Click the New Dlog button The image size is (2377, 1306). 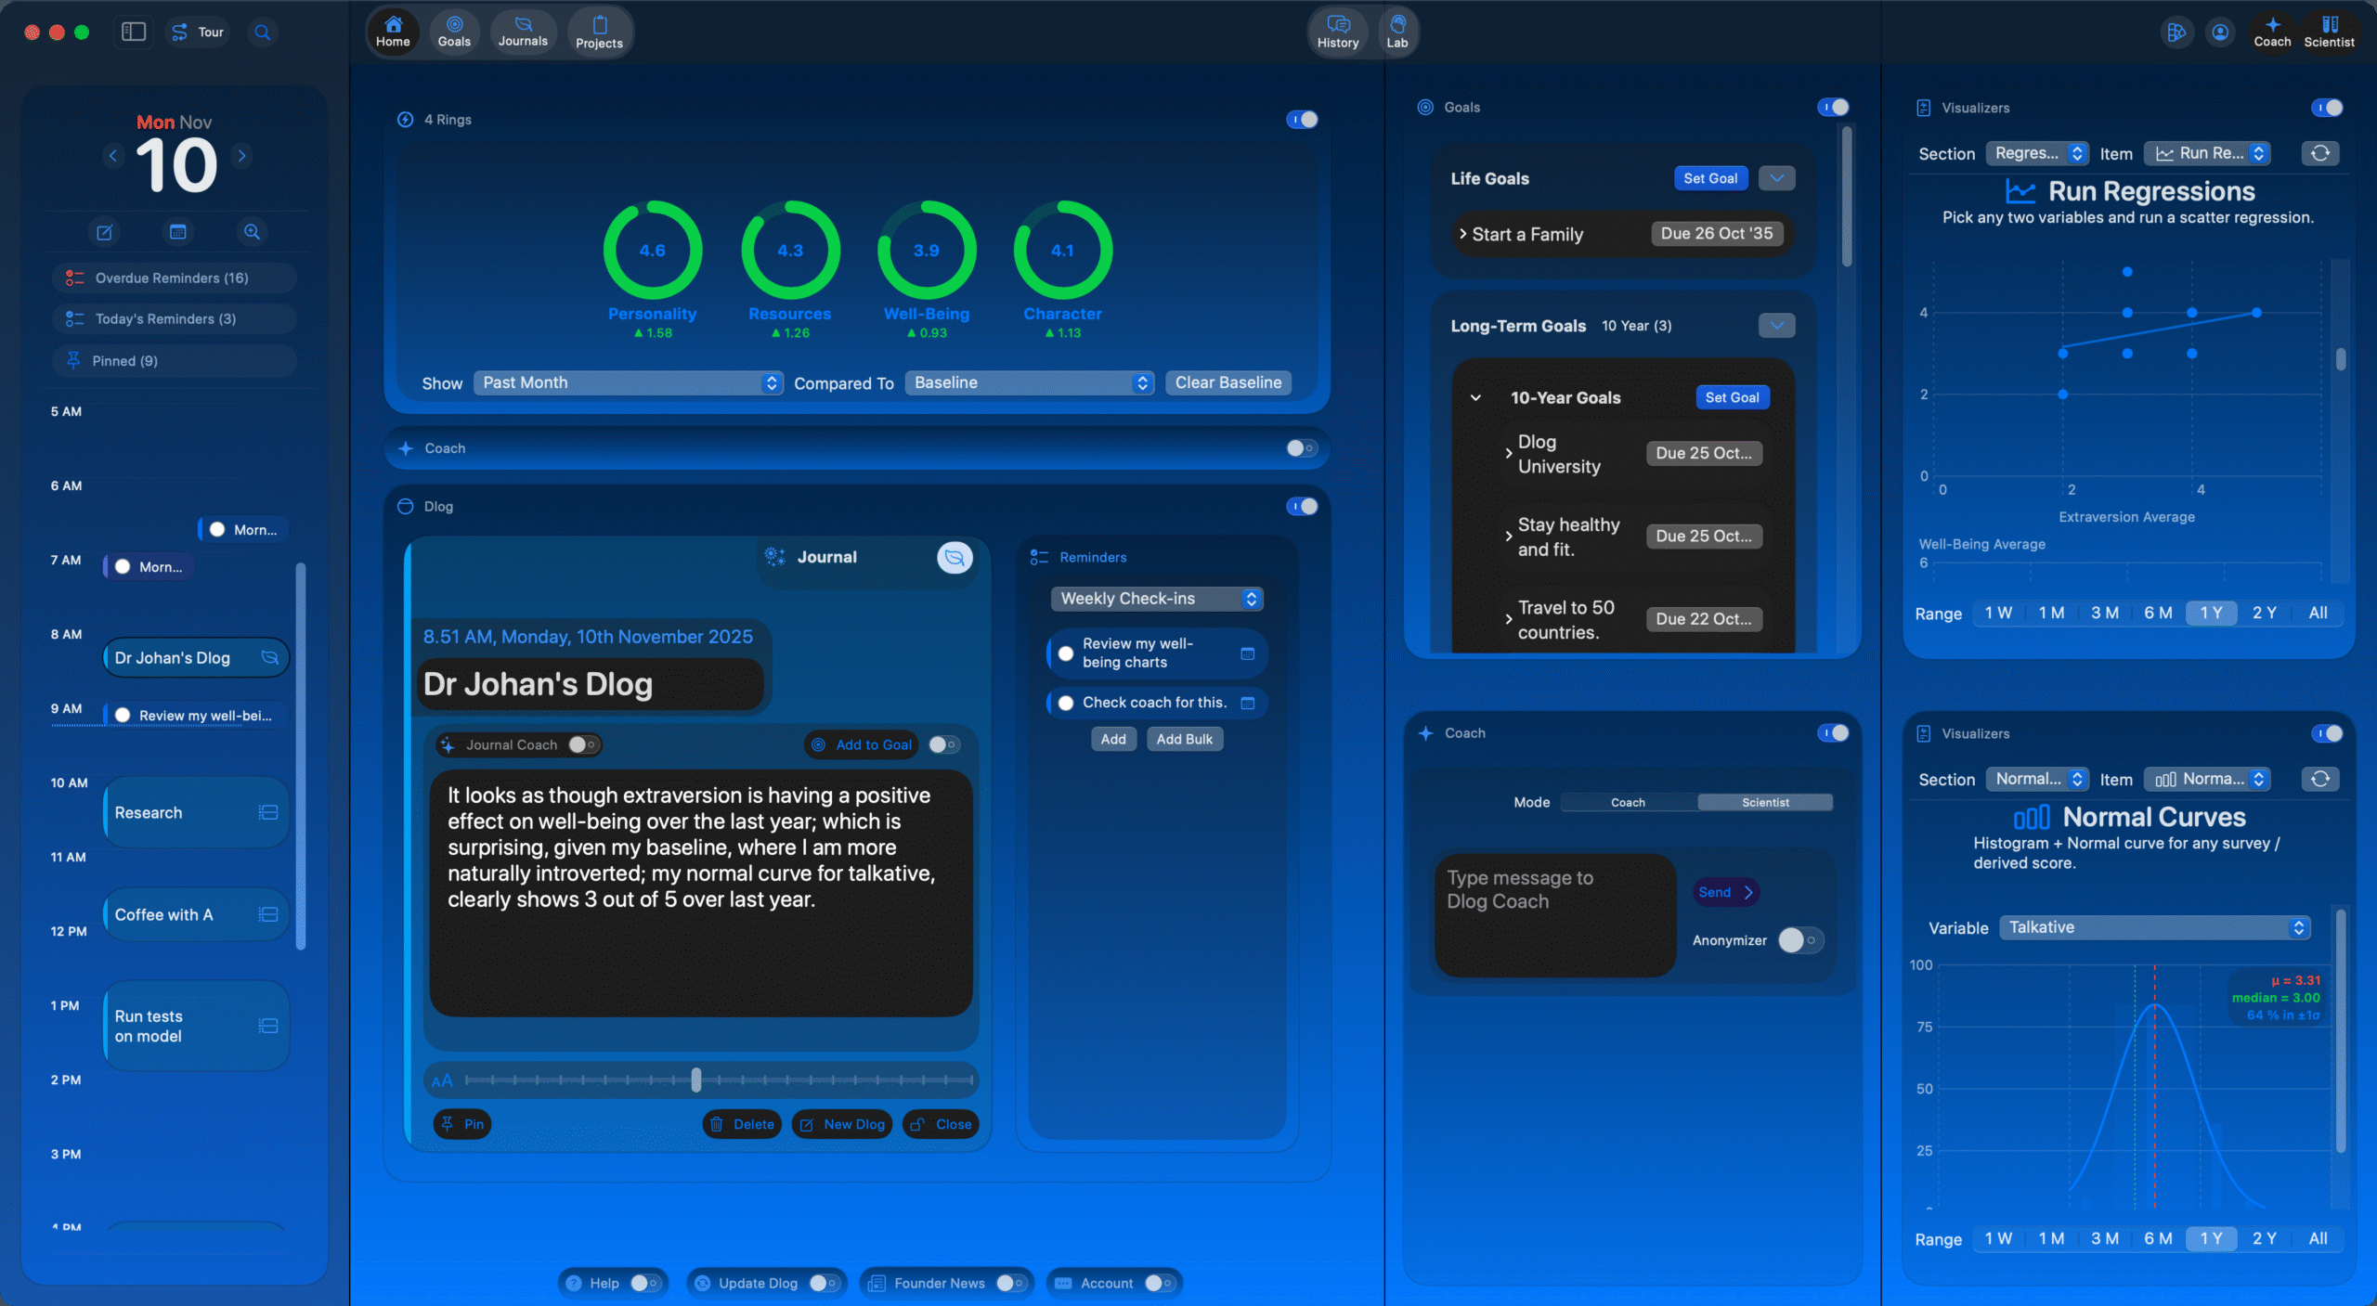[842, 1124]
